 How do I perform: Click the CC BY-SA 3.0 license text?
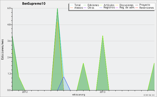[149, 95]
